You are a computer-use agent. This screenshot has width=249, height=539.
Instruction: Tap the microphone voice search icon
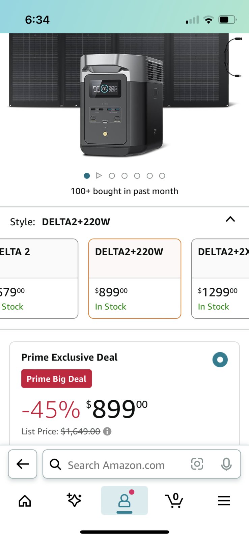[x=226, y=464]
